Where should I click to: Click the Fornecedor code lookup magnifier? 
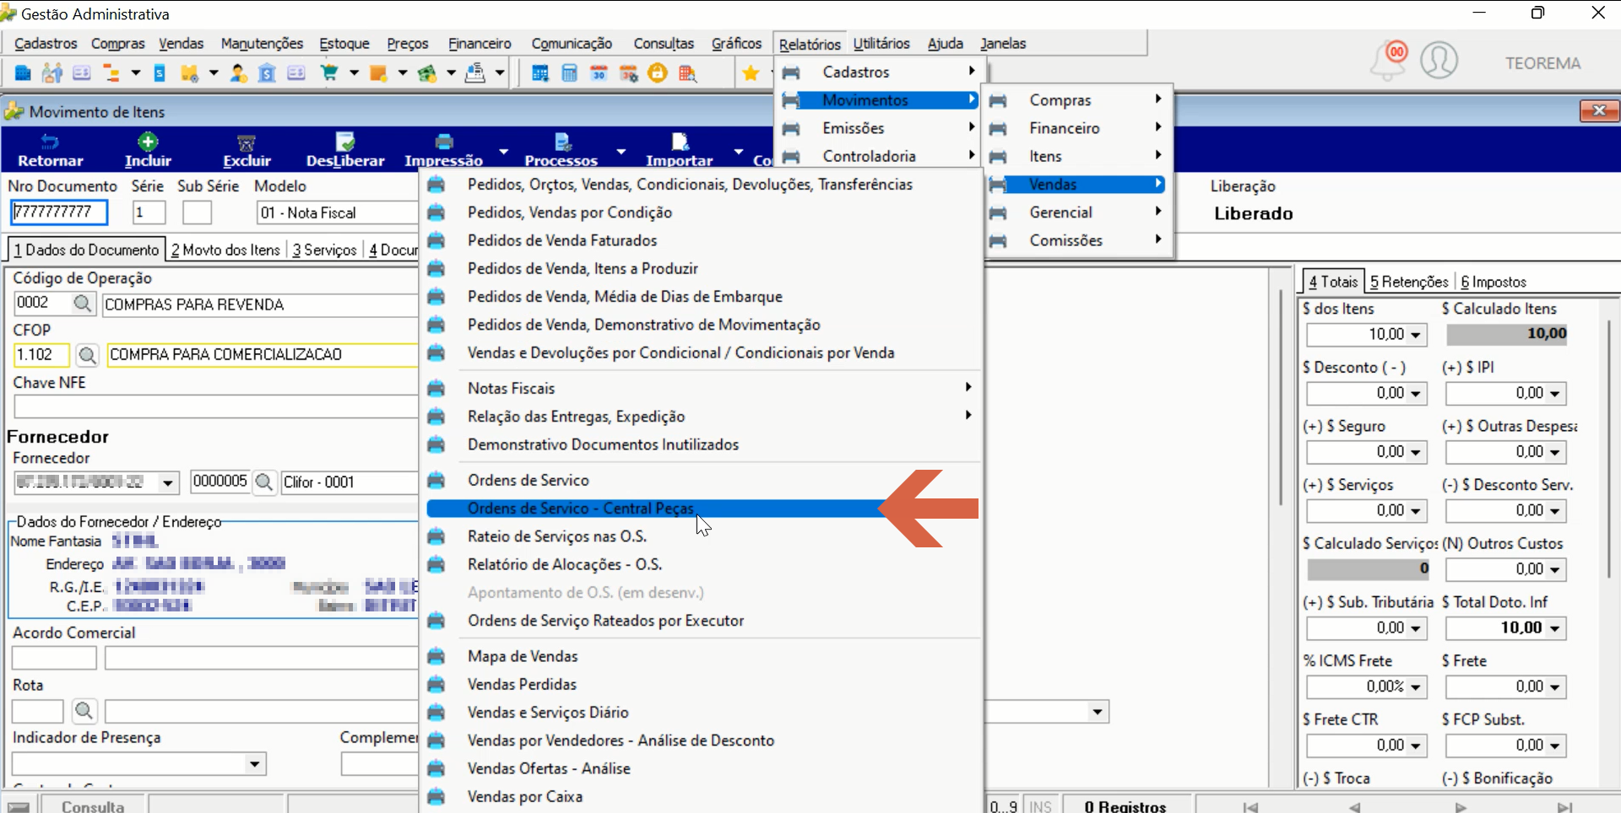[264, 482]
